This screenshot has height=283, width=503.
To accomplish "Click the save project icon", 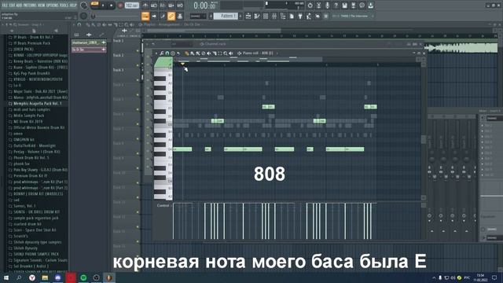I will [x=344, y=6].
